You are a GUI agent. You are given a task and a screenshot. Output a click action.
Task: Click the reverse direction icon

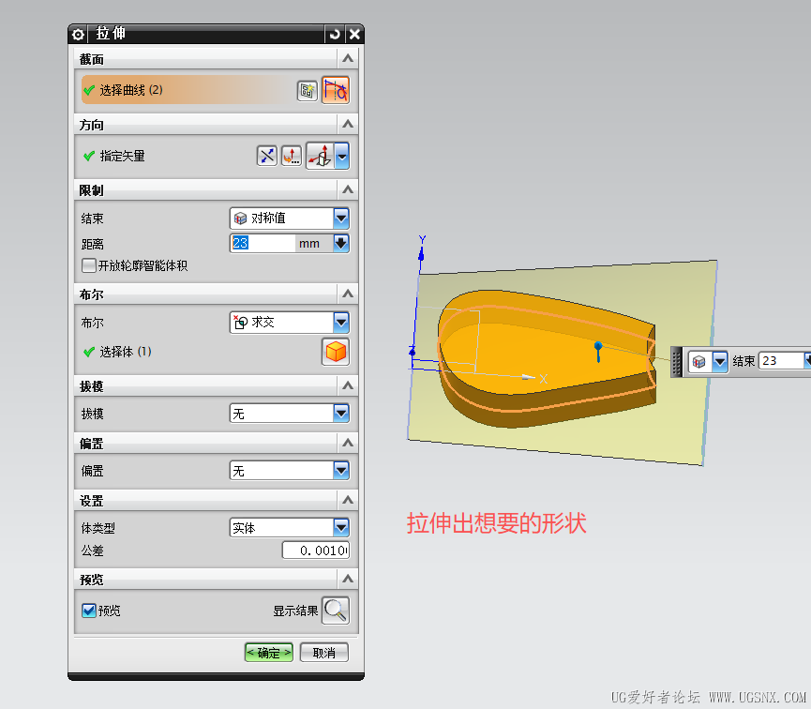point(267,156)
